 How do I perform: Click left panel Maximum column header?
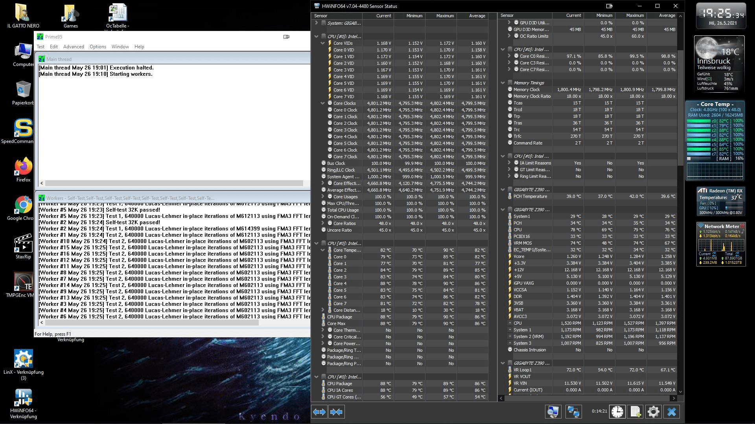pyautogui.click(x=441, y=16)
